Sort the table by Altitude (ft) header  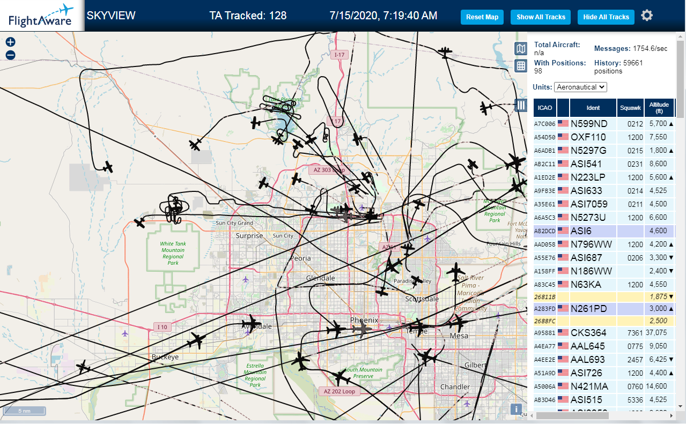pos(659,108)
